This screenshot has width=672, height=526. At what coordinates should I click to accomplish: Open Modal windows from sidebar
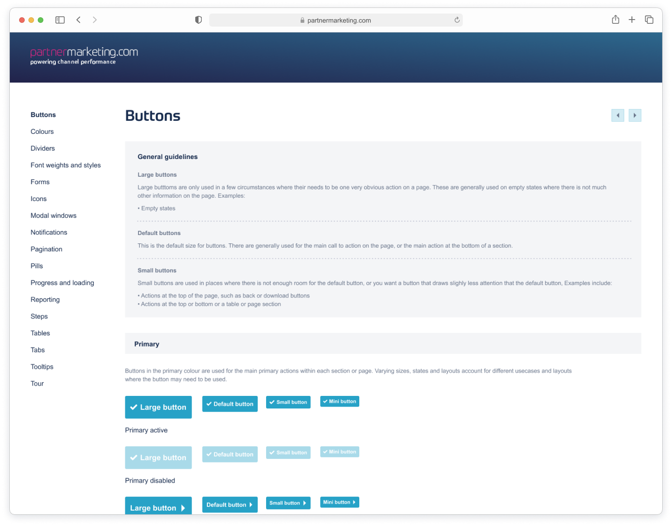click(x=54, y=215)
